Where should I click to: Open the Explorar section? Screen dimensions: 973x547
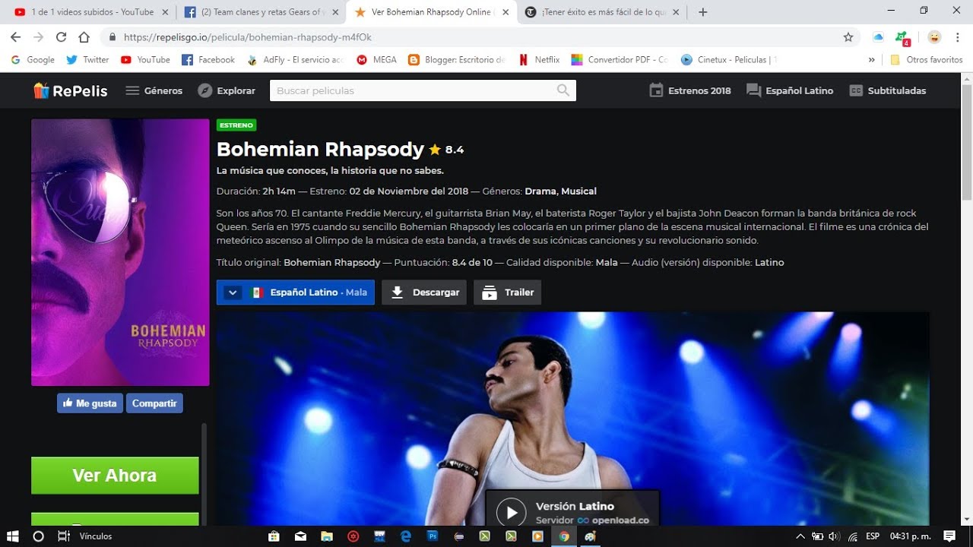point(227,90)
